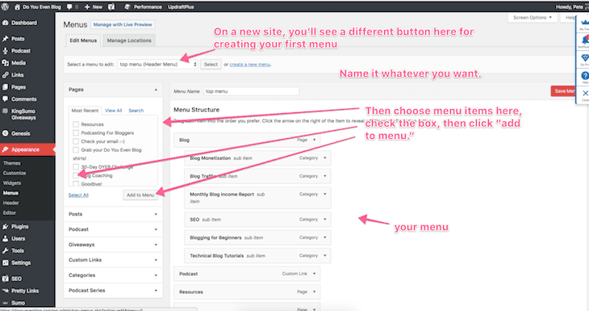Check the 30-Day DYEB Challenge checkbox

76,166
